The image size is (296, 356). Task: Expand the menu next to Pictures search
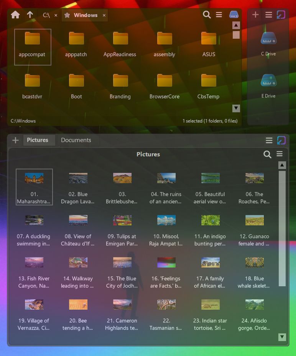280,154
